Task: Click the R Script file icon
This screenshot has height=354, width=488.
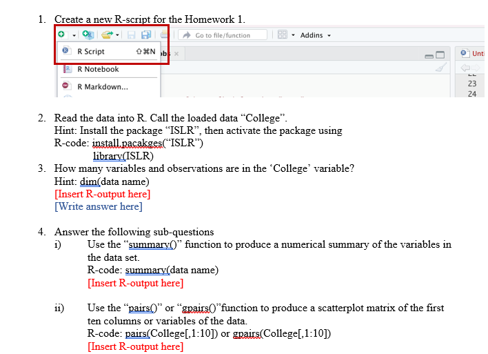Action: [x=65, y=50]
